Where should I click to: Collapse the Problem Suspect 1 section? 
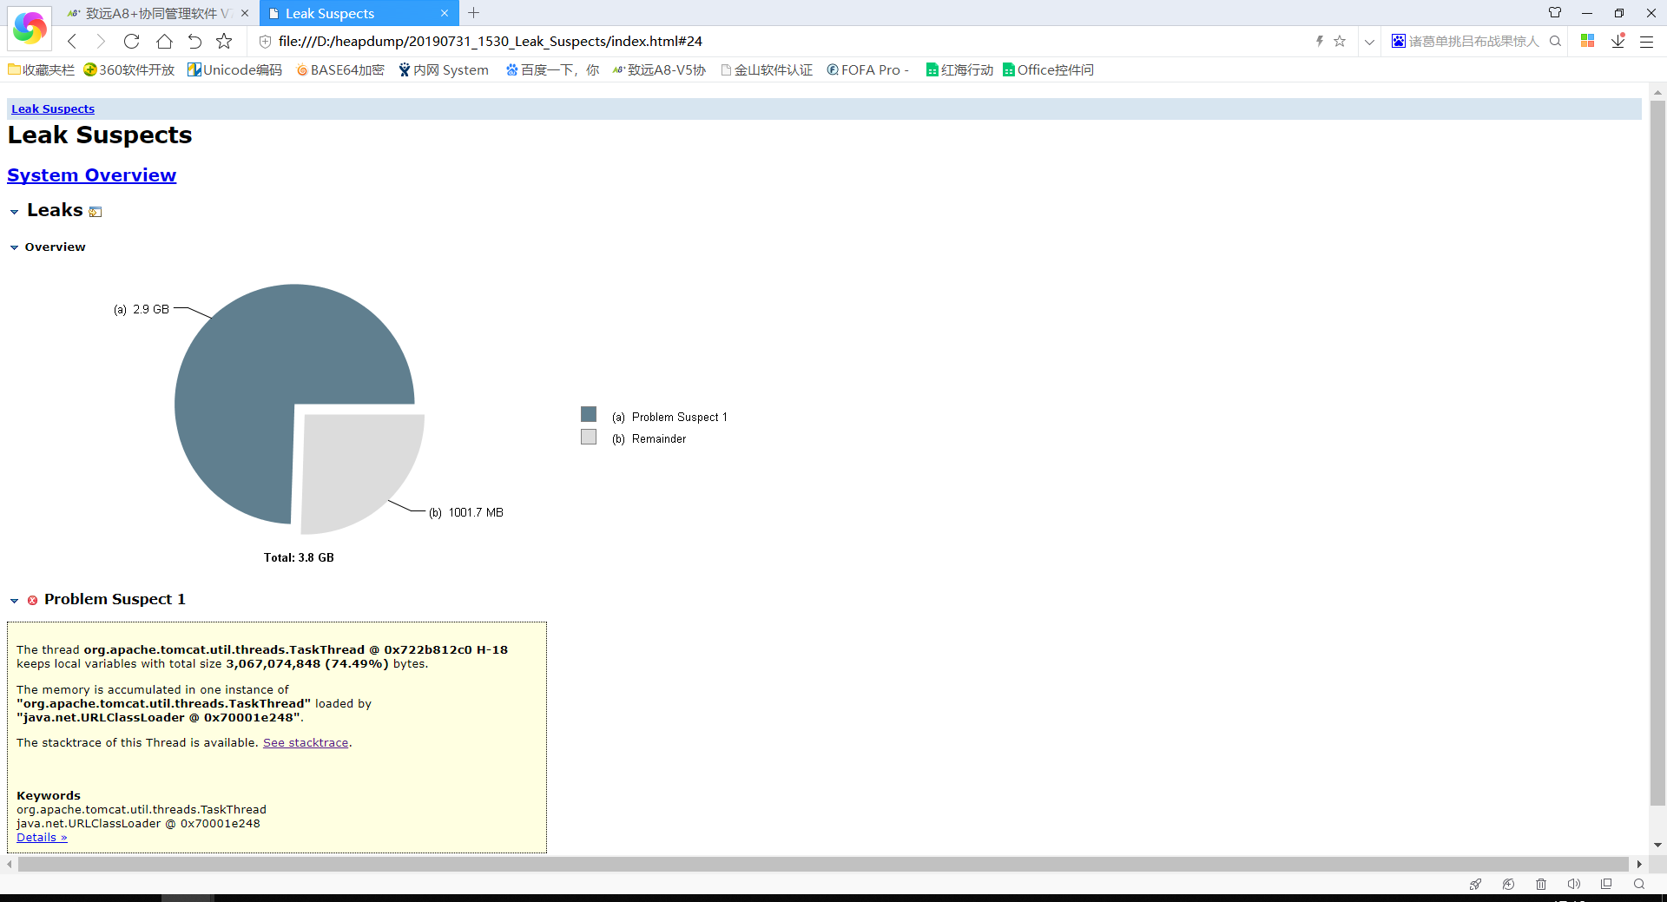(x=14, y=601)
